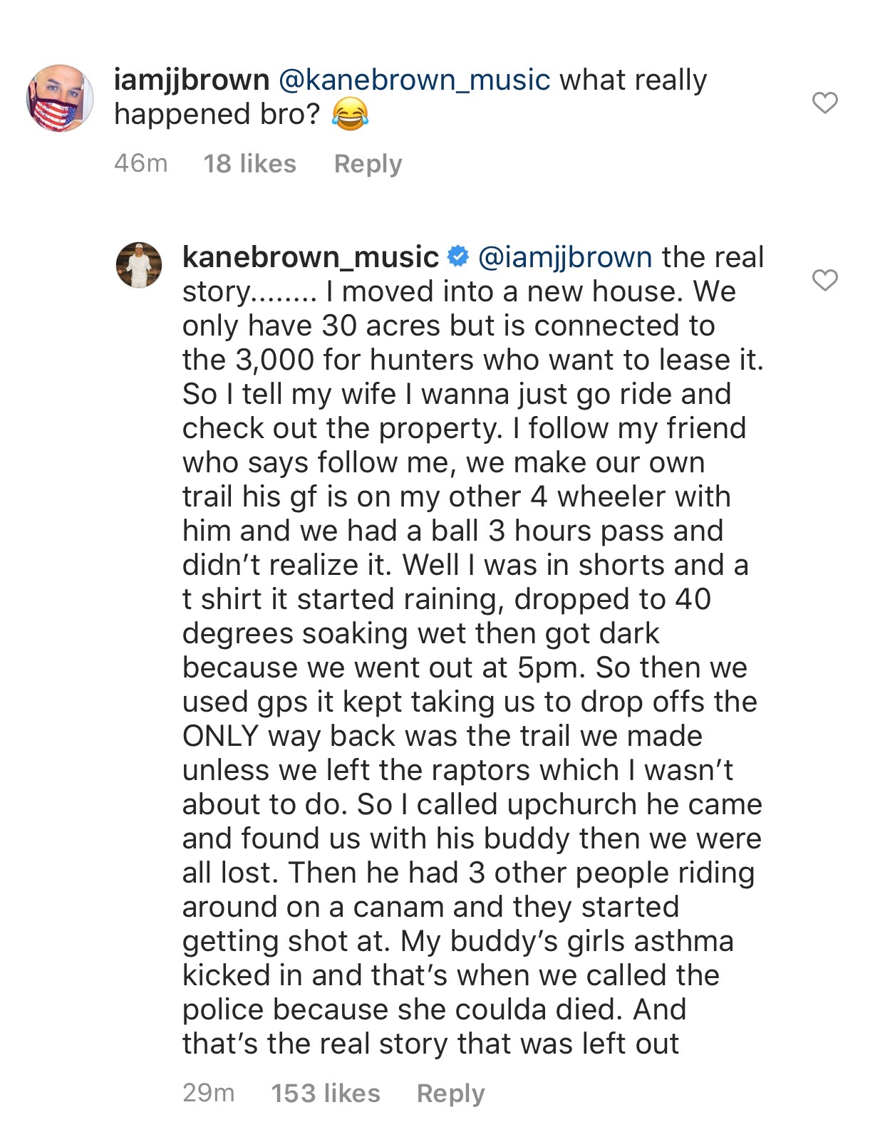Click the 29m timestamp
This screenshot has height=1132, width=885.
click(208, 1093)
